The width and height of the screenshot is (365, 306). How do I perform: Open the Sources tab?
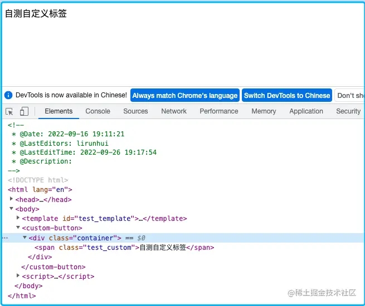[x=135, y=111]
